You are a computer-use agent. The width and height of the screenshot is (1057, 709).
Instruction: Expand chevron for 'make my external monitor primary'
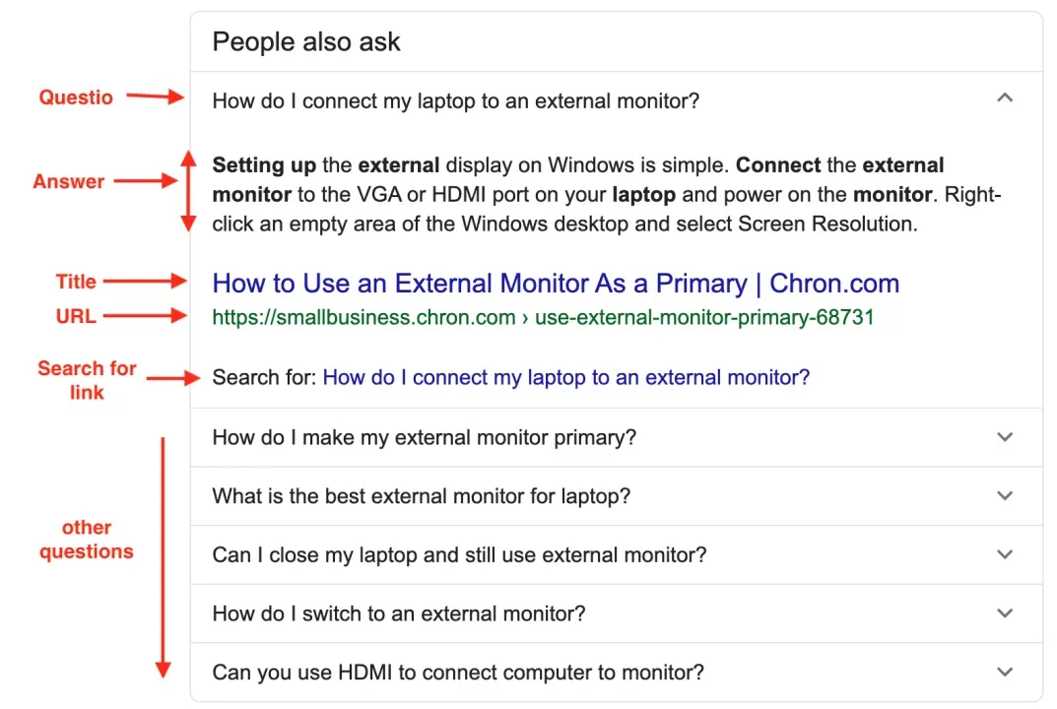coord(1004,437)
